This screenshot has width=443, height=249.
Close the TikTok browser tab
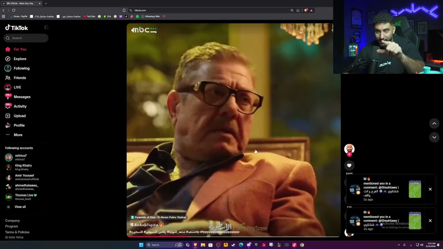pyautogui.click(x=39, y=3)
